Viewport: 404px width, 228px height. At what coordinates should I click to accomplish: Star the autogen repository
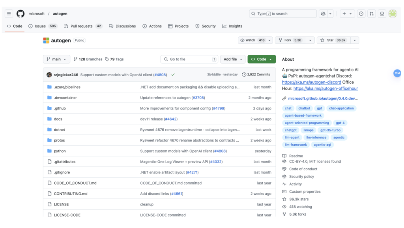pyautogui.click(x=334, y=40)
